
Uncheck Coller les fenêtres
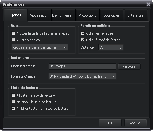point(83,33)
